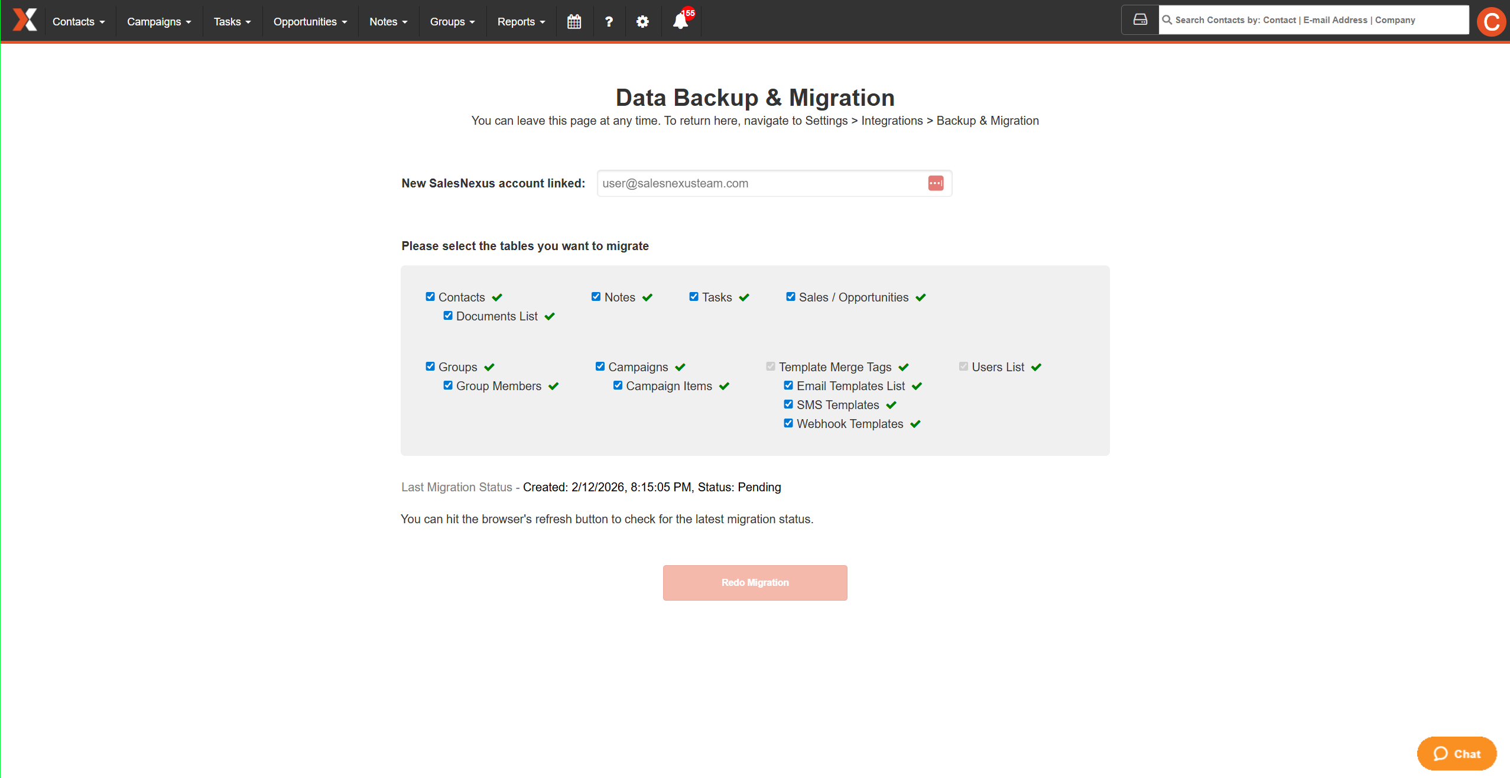Click the SalesNexus X logo
Viewport: 1510px width, 778px height.
click(x=25, y=21)
